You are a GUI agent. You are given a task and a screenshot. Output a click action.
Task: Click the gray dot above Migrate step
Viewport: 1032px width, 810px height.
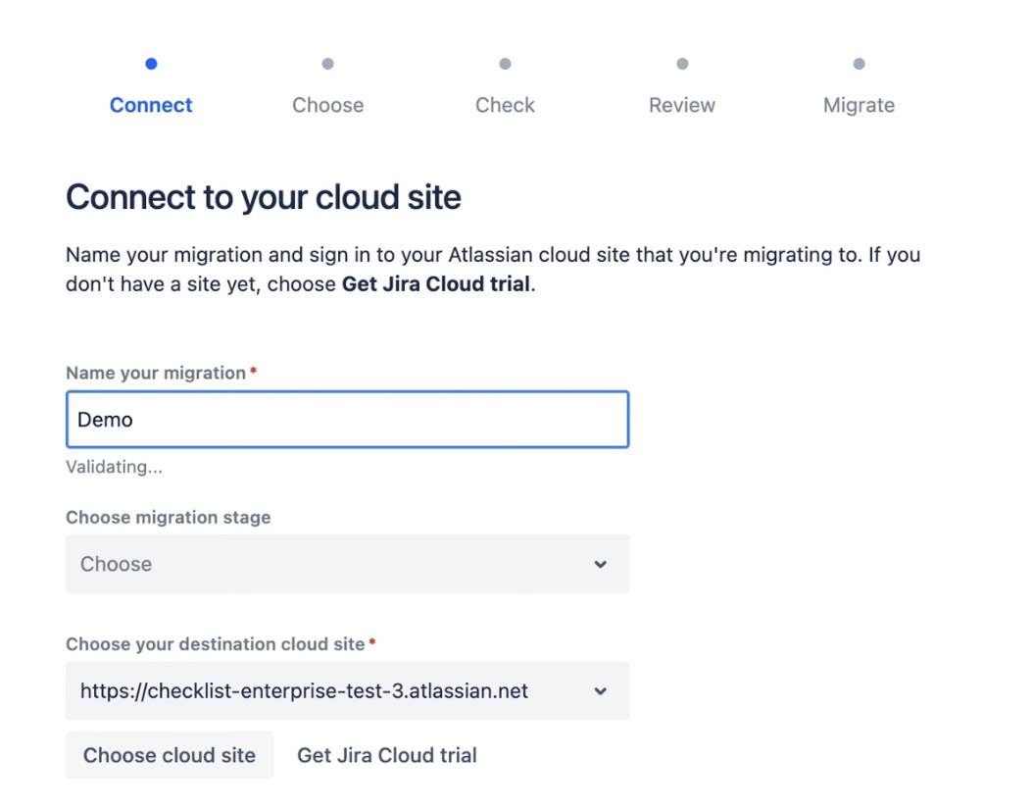tap(859, 64)
